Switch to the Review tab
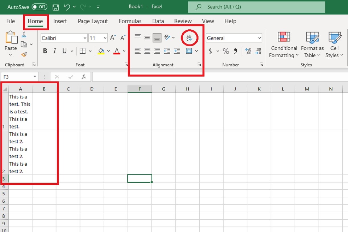Viewport: 348px width, 232px height. tap(183, 21)
